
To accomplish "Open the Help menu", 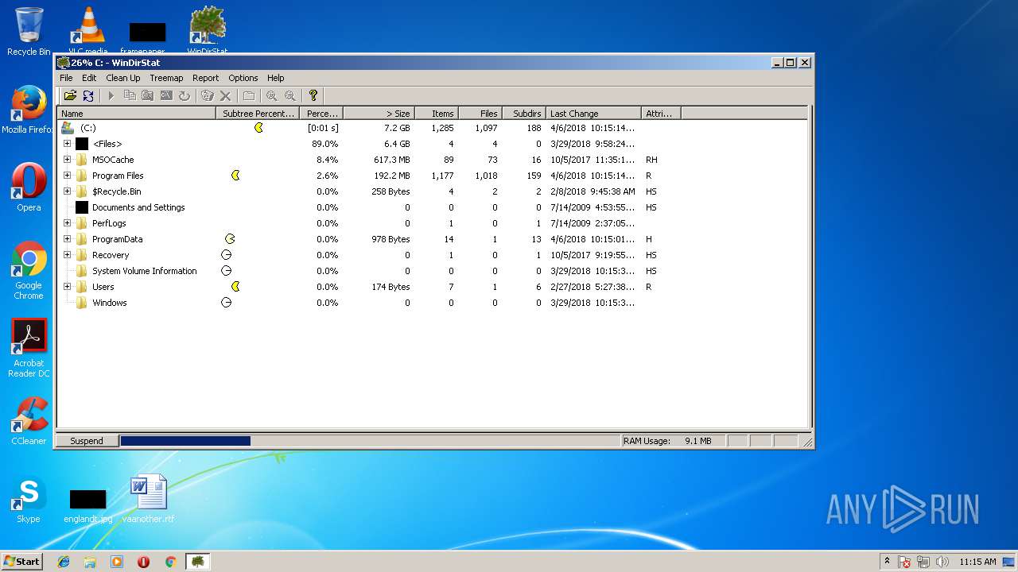I will (x=276, y=78).
